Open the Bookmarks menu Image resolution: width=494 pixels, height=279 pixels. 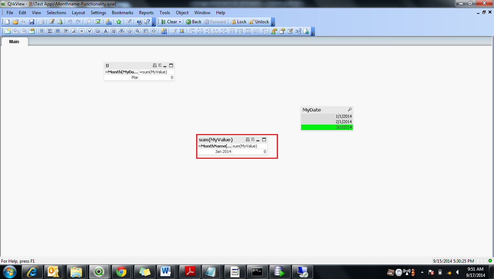122,12
